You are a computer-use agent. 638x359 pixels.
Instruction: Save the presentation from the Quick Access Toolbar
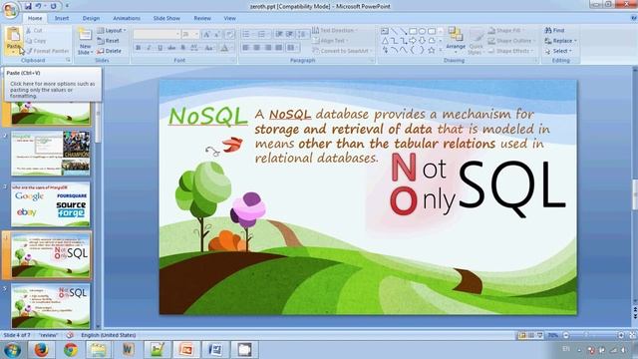(28, 6)
